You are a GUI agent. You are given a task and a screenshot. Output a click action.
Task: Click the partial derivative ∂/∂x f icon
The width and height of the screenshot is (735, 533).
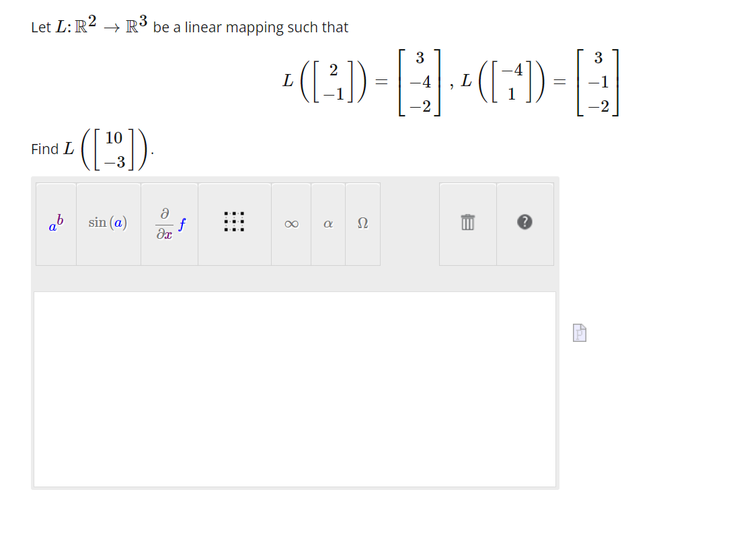(x=169, y=223)
